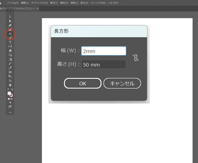Click the 長方形 dialog title
198x163 pixels.
(61, 31)
